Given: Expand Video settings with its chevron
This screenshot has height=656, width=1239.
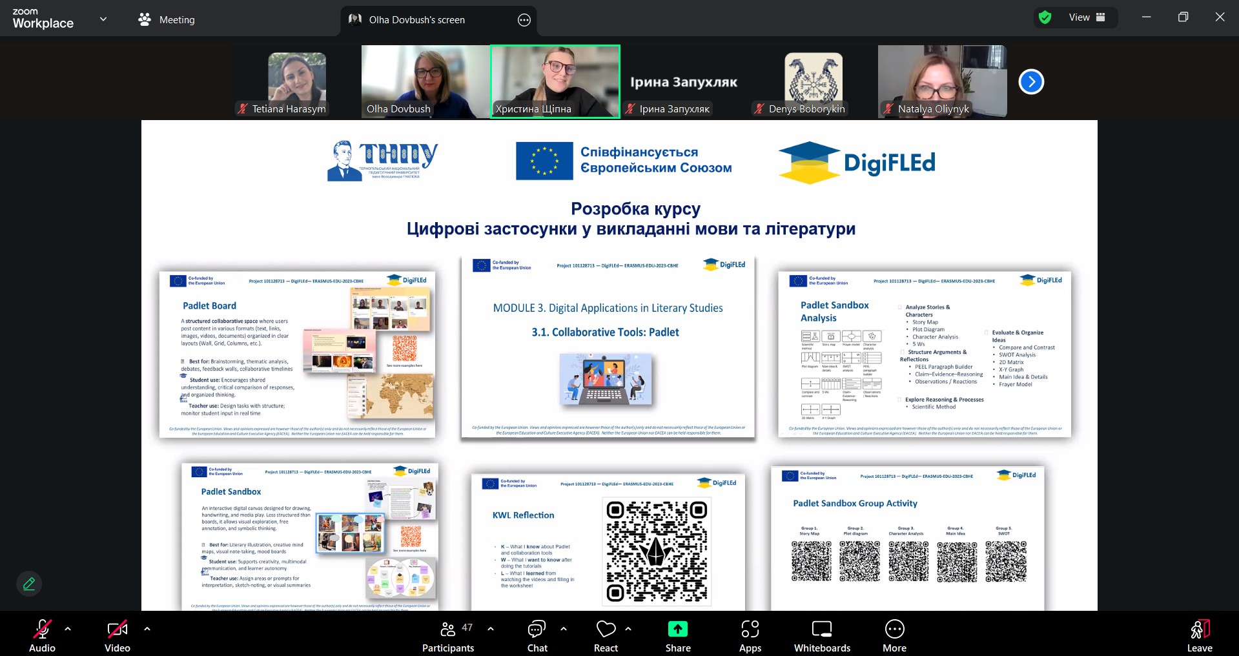Looking at the screenshot, I should tap(147, 630).
